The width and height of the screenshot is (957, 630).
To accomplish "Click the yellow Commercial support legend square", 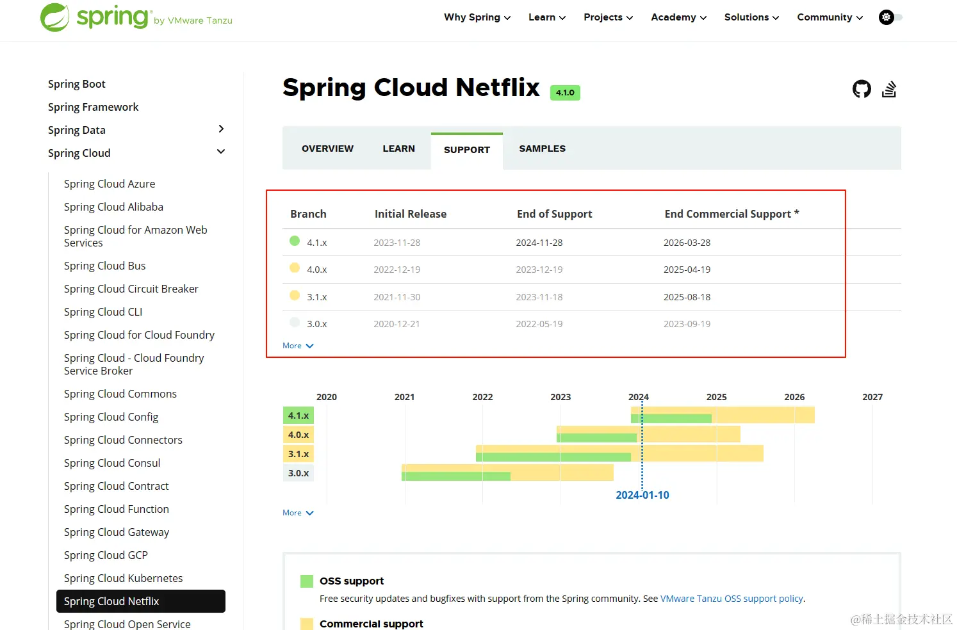I will point(307,624).
